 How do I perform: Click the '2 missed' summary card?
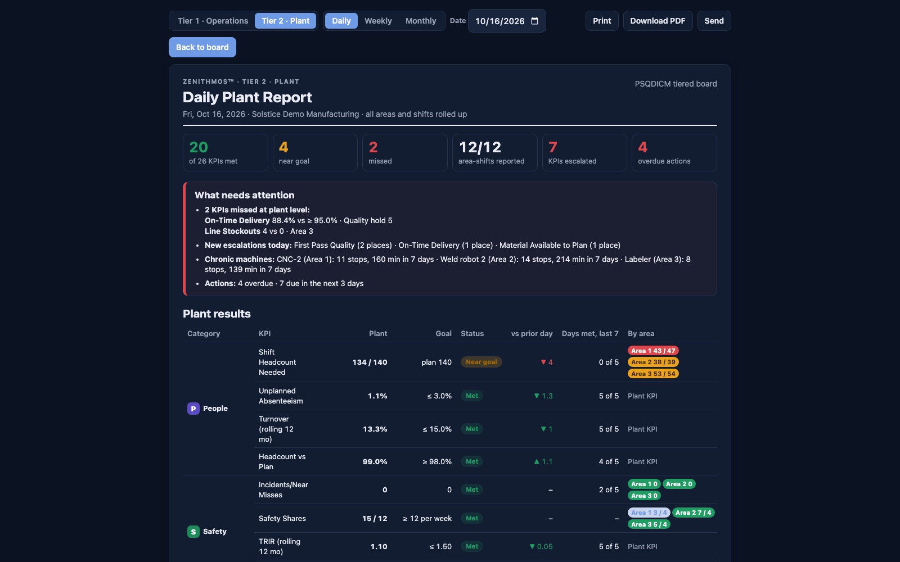(x=405, y=152)
